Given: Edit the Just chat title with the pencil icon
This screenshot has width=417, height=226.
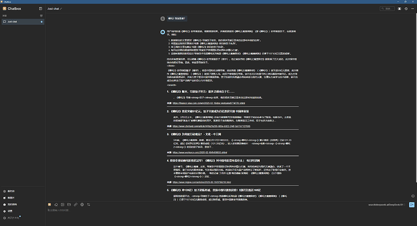Looking at the screenshot, I should [x=61, y=9].
